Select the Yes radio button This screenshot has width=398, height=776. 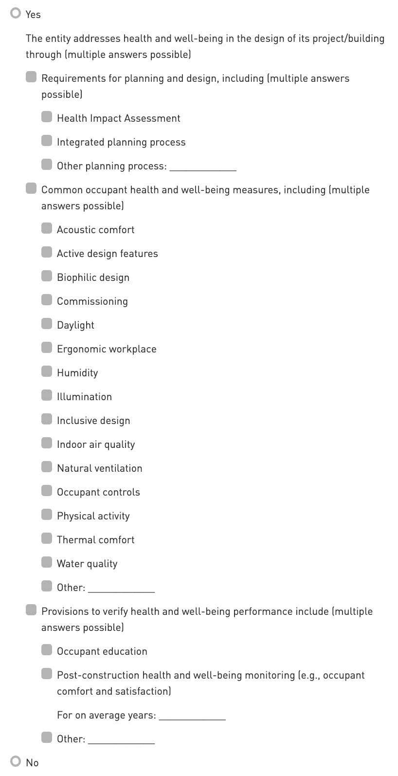16,14
